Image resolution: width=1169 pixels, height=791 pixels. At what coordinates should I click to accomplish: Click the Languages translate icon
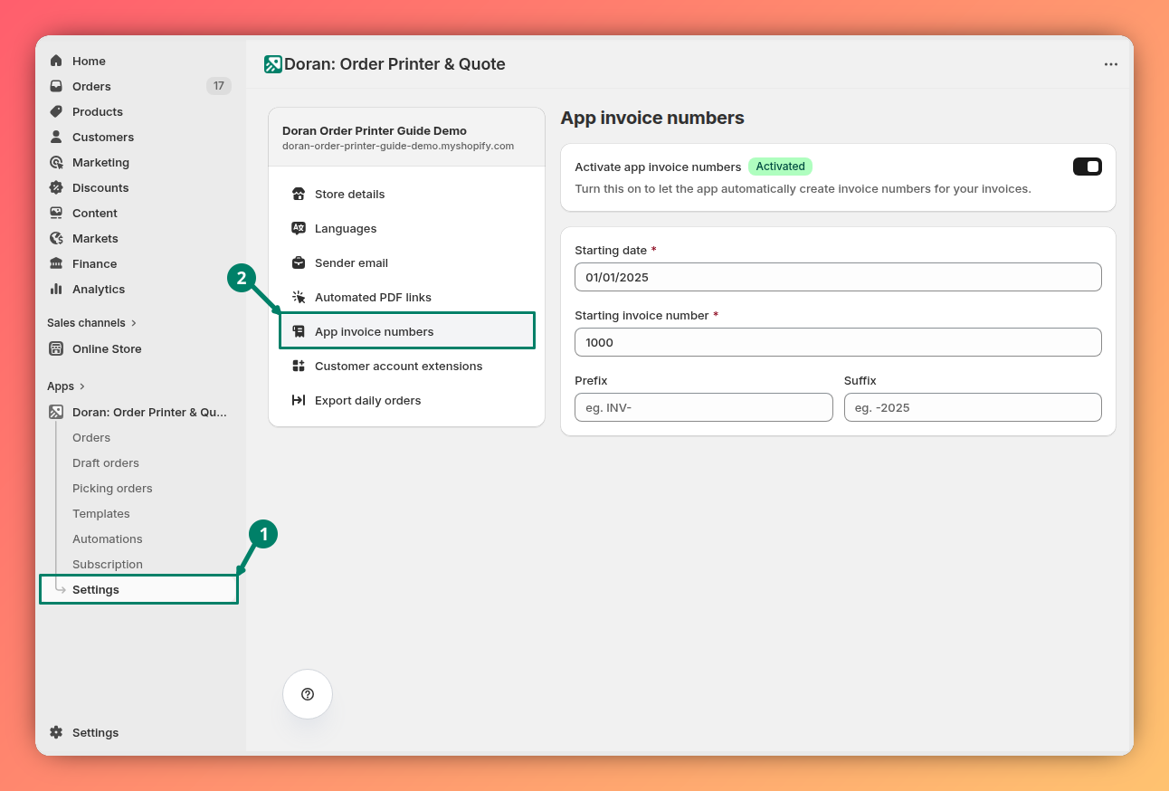tap(299, 228)
